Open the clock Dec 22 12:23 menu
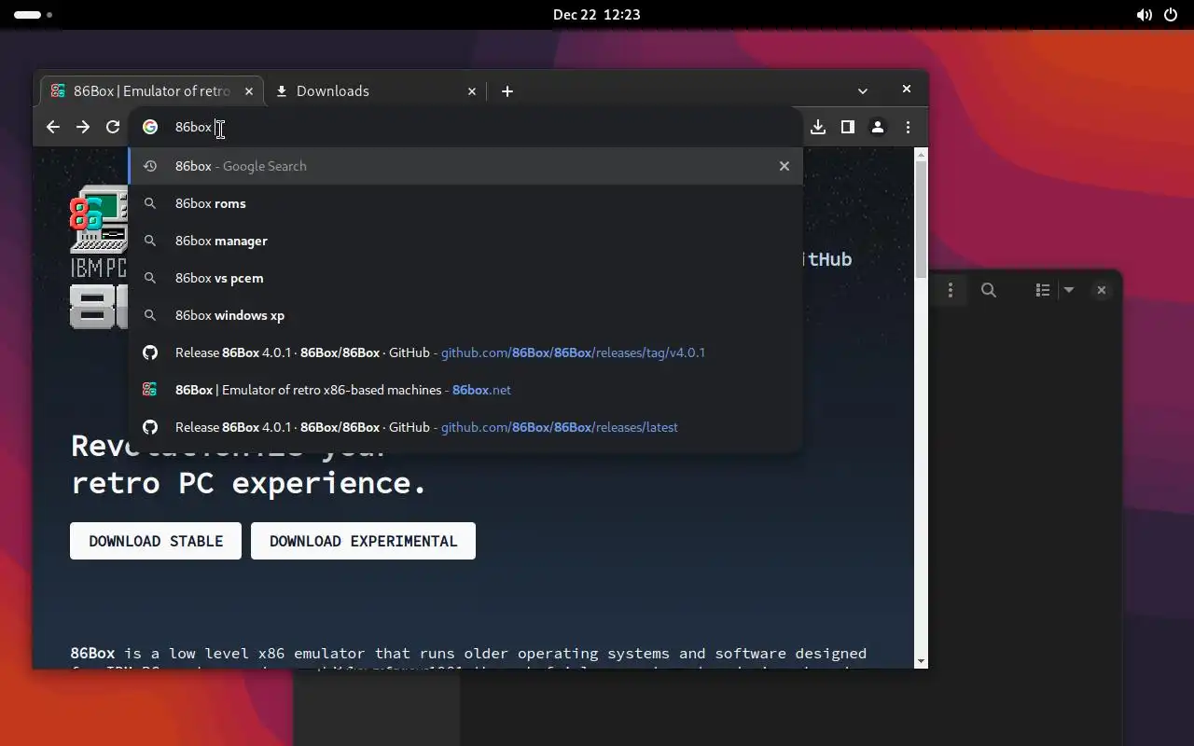The image size is (1194, 746). [597, 14]
